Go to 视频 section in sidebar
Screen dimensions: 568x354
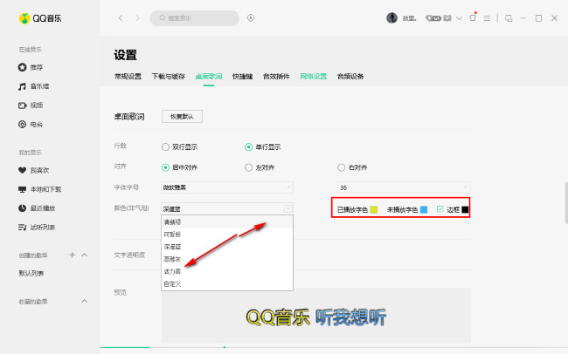37,106
